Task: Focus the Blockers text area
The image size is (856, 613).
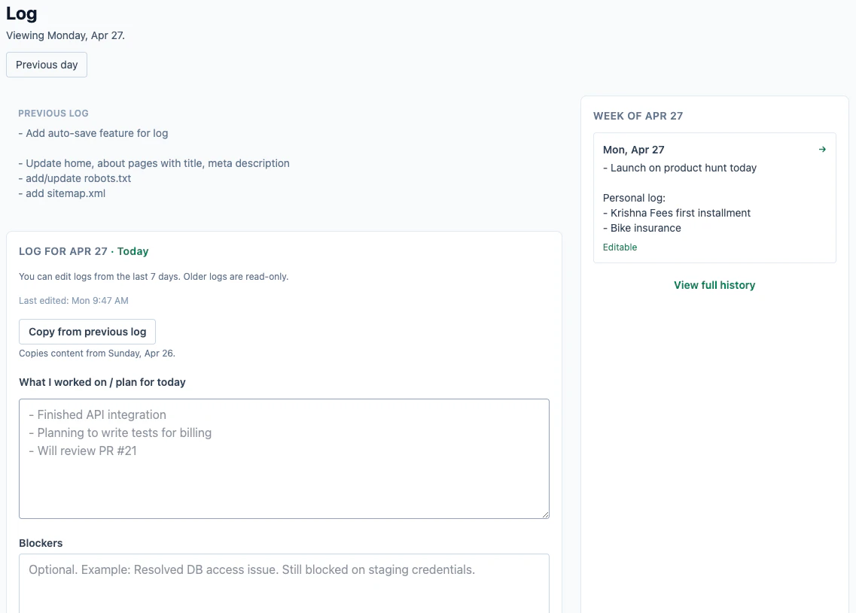Action: [284, 584]
